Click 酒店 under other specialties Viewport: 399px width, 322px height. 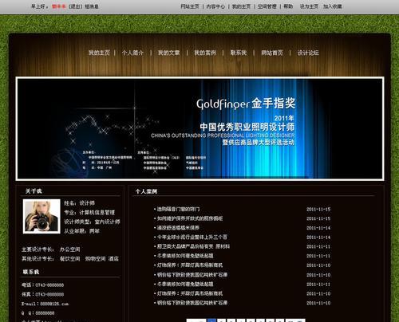(x=113, y=258)
